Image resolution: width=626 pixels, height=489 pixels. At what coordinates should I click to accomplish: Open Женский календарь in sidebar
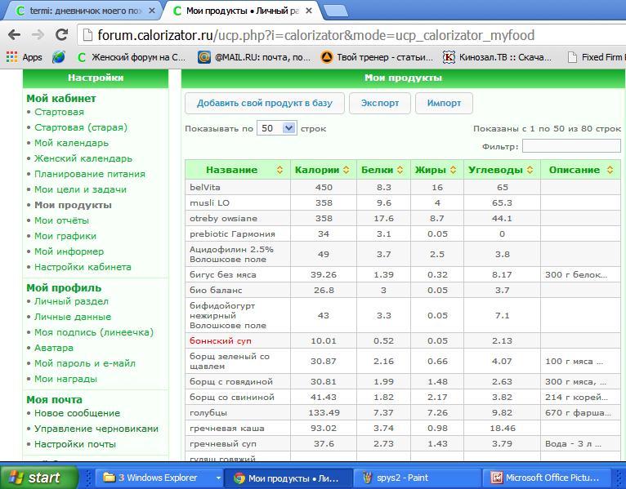[x=83, y=158]
